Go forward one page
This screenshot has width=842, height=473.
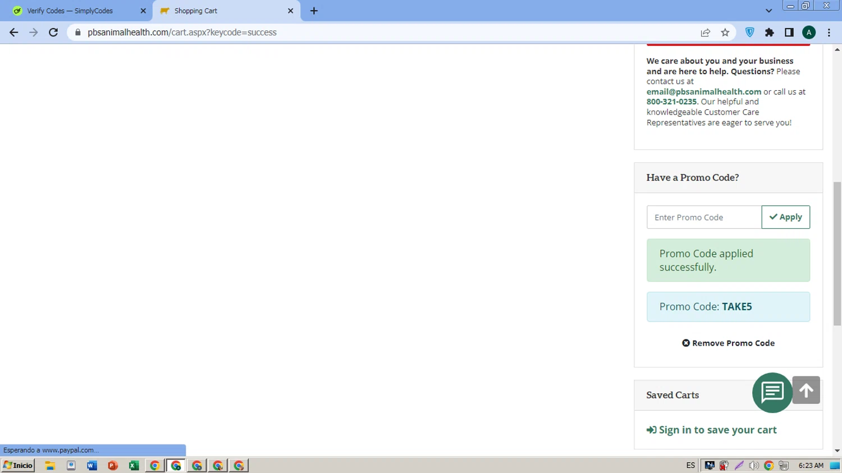34,33
